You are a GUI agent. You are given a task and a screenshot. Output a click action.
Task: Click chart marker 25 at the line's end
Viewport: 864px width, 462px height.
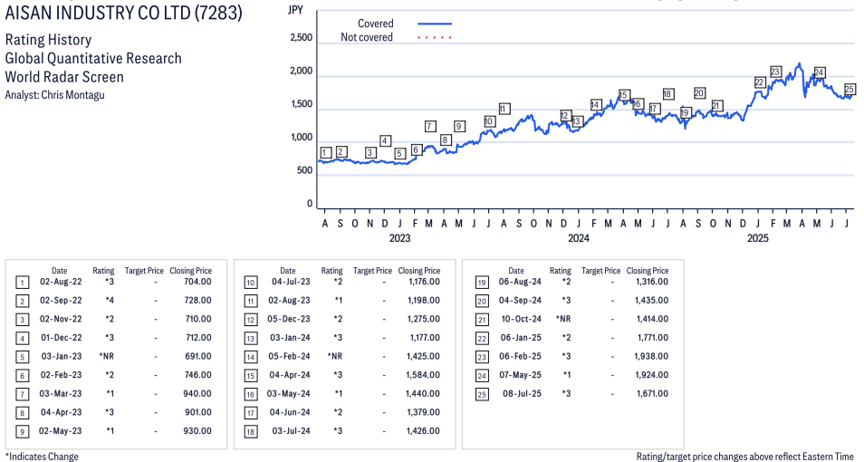[850, 90]
